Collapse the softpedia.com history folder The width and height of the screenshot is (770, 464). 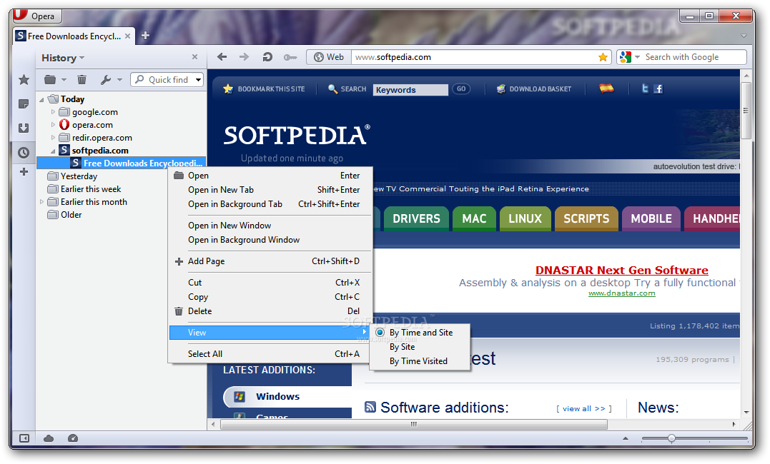tap(53, 151)
